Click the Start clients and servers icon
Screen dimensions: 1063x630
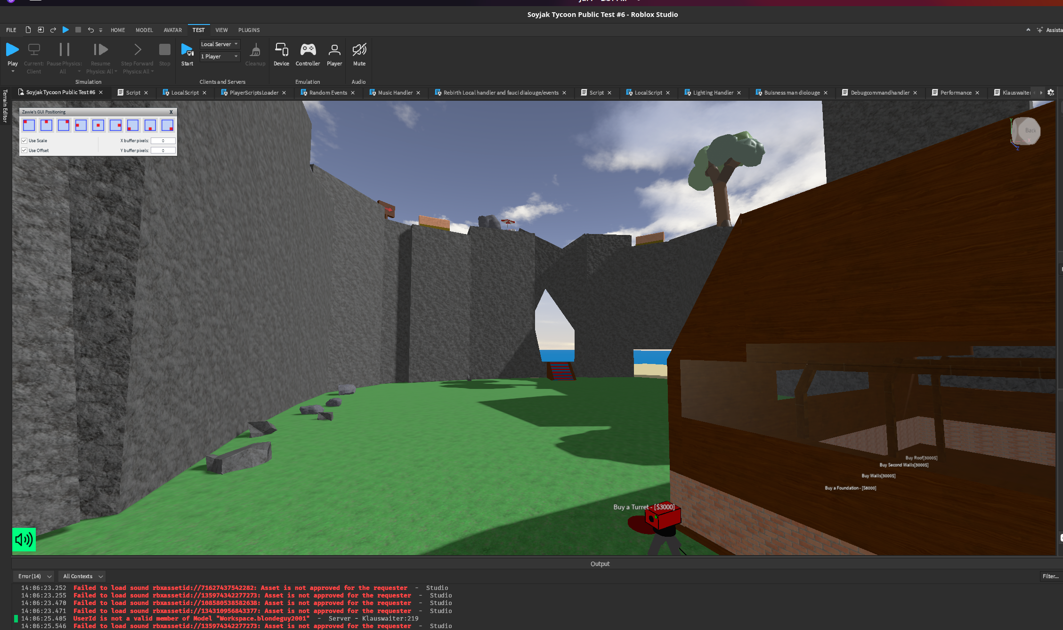click(187, 49)
